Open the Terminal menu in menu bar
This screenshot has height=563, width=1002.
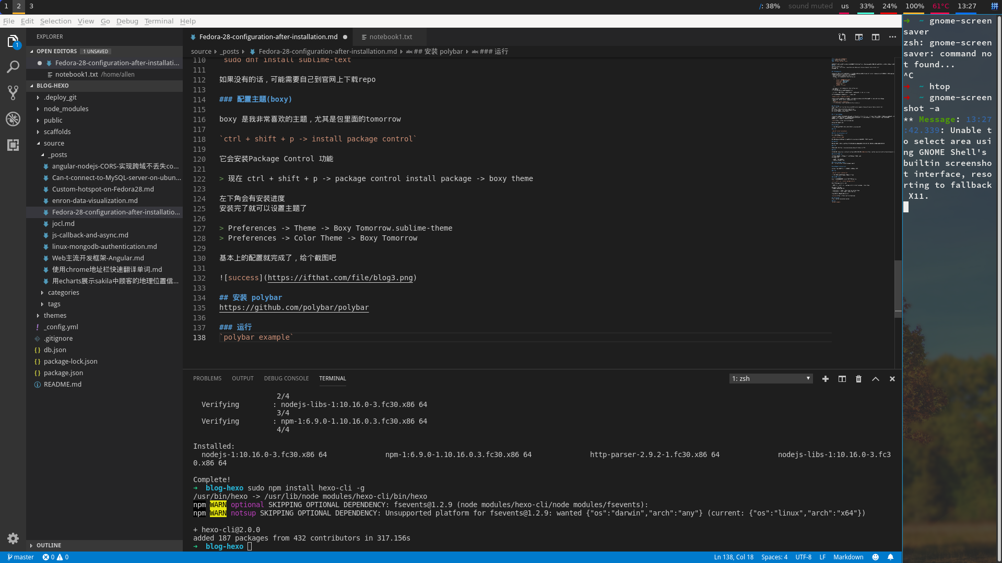coord(159,21)
